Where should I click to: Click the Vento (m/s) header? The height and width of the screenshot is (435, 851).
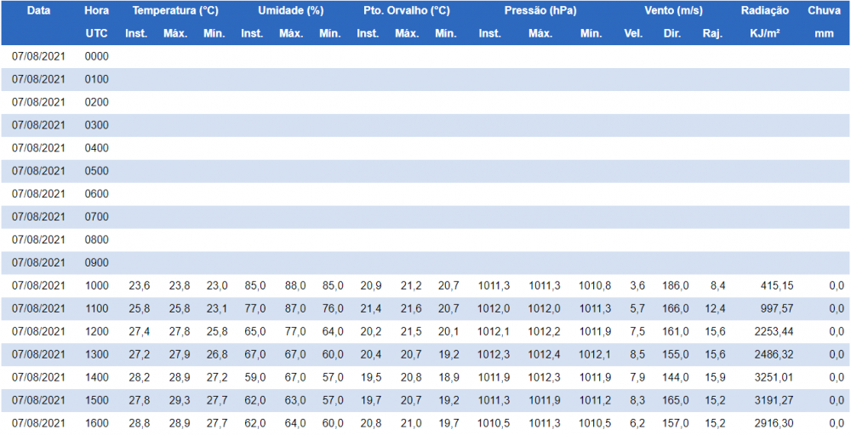click(x=672, y=11)
